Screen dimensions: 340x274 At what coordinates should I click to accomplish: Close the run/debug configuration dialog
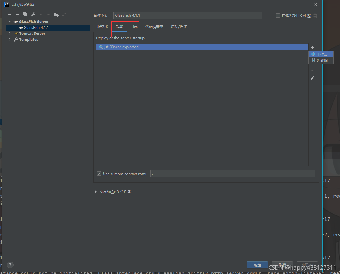315,4
